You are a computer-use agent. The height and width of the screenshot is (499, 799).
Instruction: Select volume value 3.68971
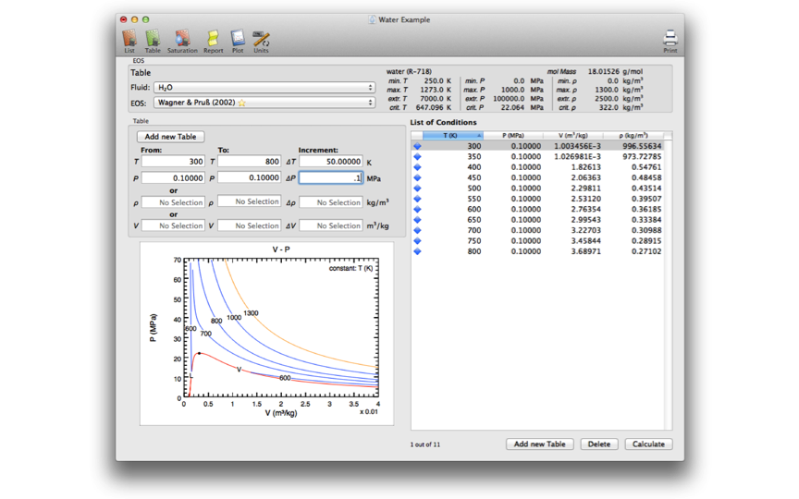(586, 251)
